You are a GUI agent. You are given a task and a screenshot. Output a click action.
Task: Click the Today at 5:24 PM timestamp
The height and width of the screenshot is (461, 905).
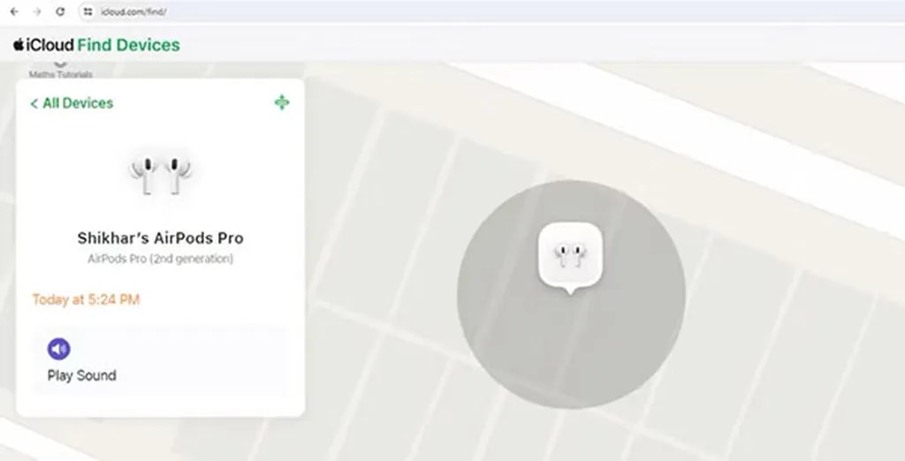coord(86,299)
